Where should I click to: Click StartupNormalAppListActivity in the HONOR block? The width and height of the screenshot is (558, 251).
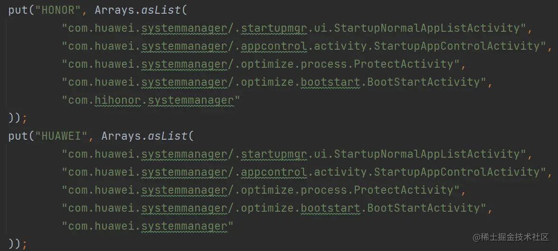coord(427,28)
